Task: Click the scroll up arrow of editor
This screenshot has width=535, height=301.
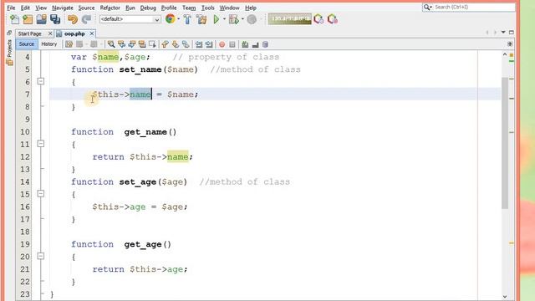Action: pos(505,54)
